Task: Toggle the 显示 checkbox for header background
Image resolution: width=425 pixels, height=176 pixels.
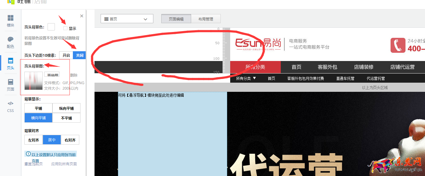Action: coord(65,28)
